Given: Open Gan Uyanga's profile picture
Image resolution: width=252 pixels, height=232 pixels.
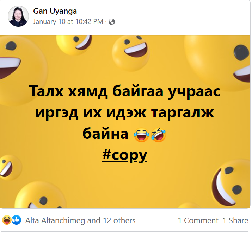Looking at the screenshot, I should [18, 16].
